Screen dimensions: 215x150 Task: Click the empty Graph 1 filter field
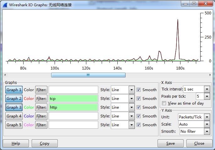73,90
